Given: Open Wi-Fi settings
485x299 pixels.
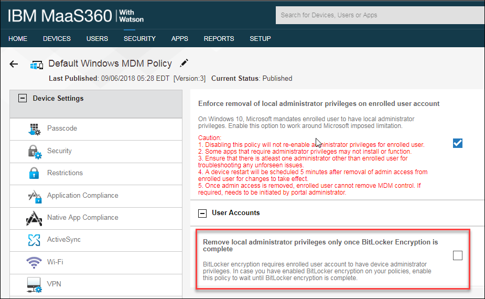Looking at the screenshot, I should (x=96, y=262).
